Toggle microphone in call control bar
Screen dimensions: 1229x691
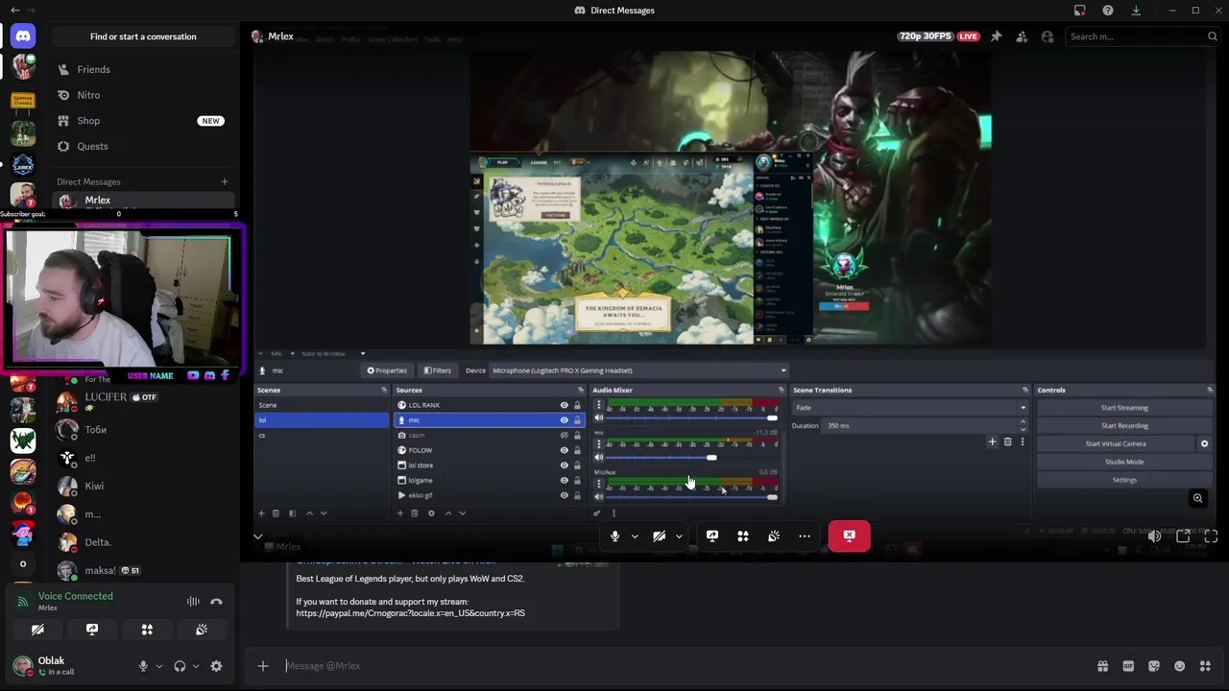pos(615,536)
